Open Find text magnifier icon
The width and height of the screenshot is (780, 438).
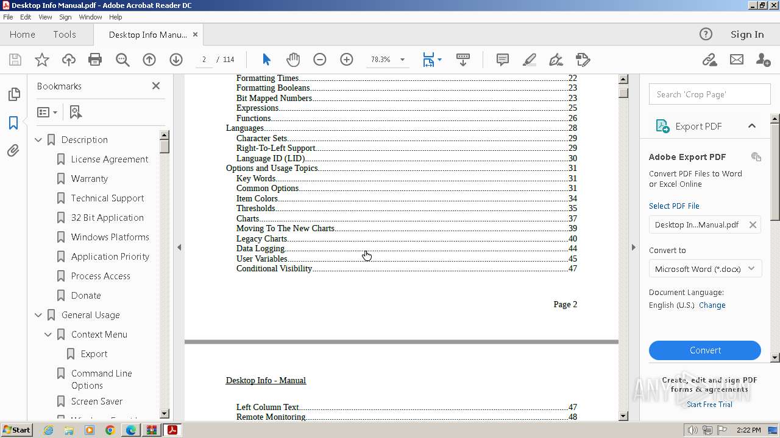(122, 60)
